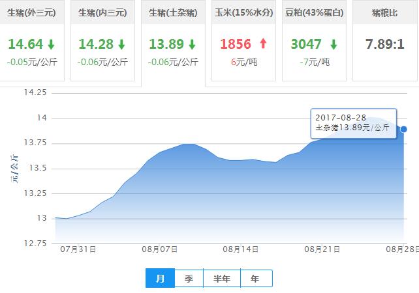Click the 14.28 price value
The height and width of the screenshot is (293, 419).
point(96,44)
